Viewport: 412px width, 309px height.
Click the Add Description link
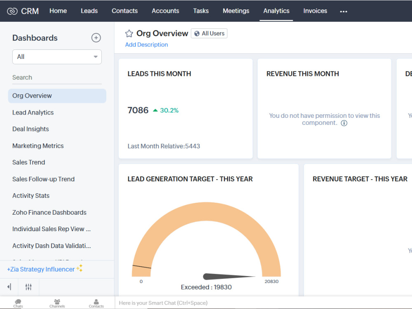click(x=146, y=44)
